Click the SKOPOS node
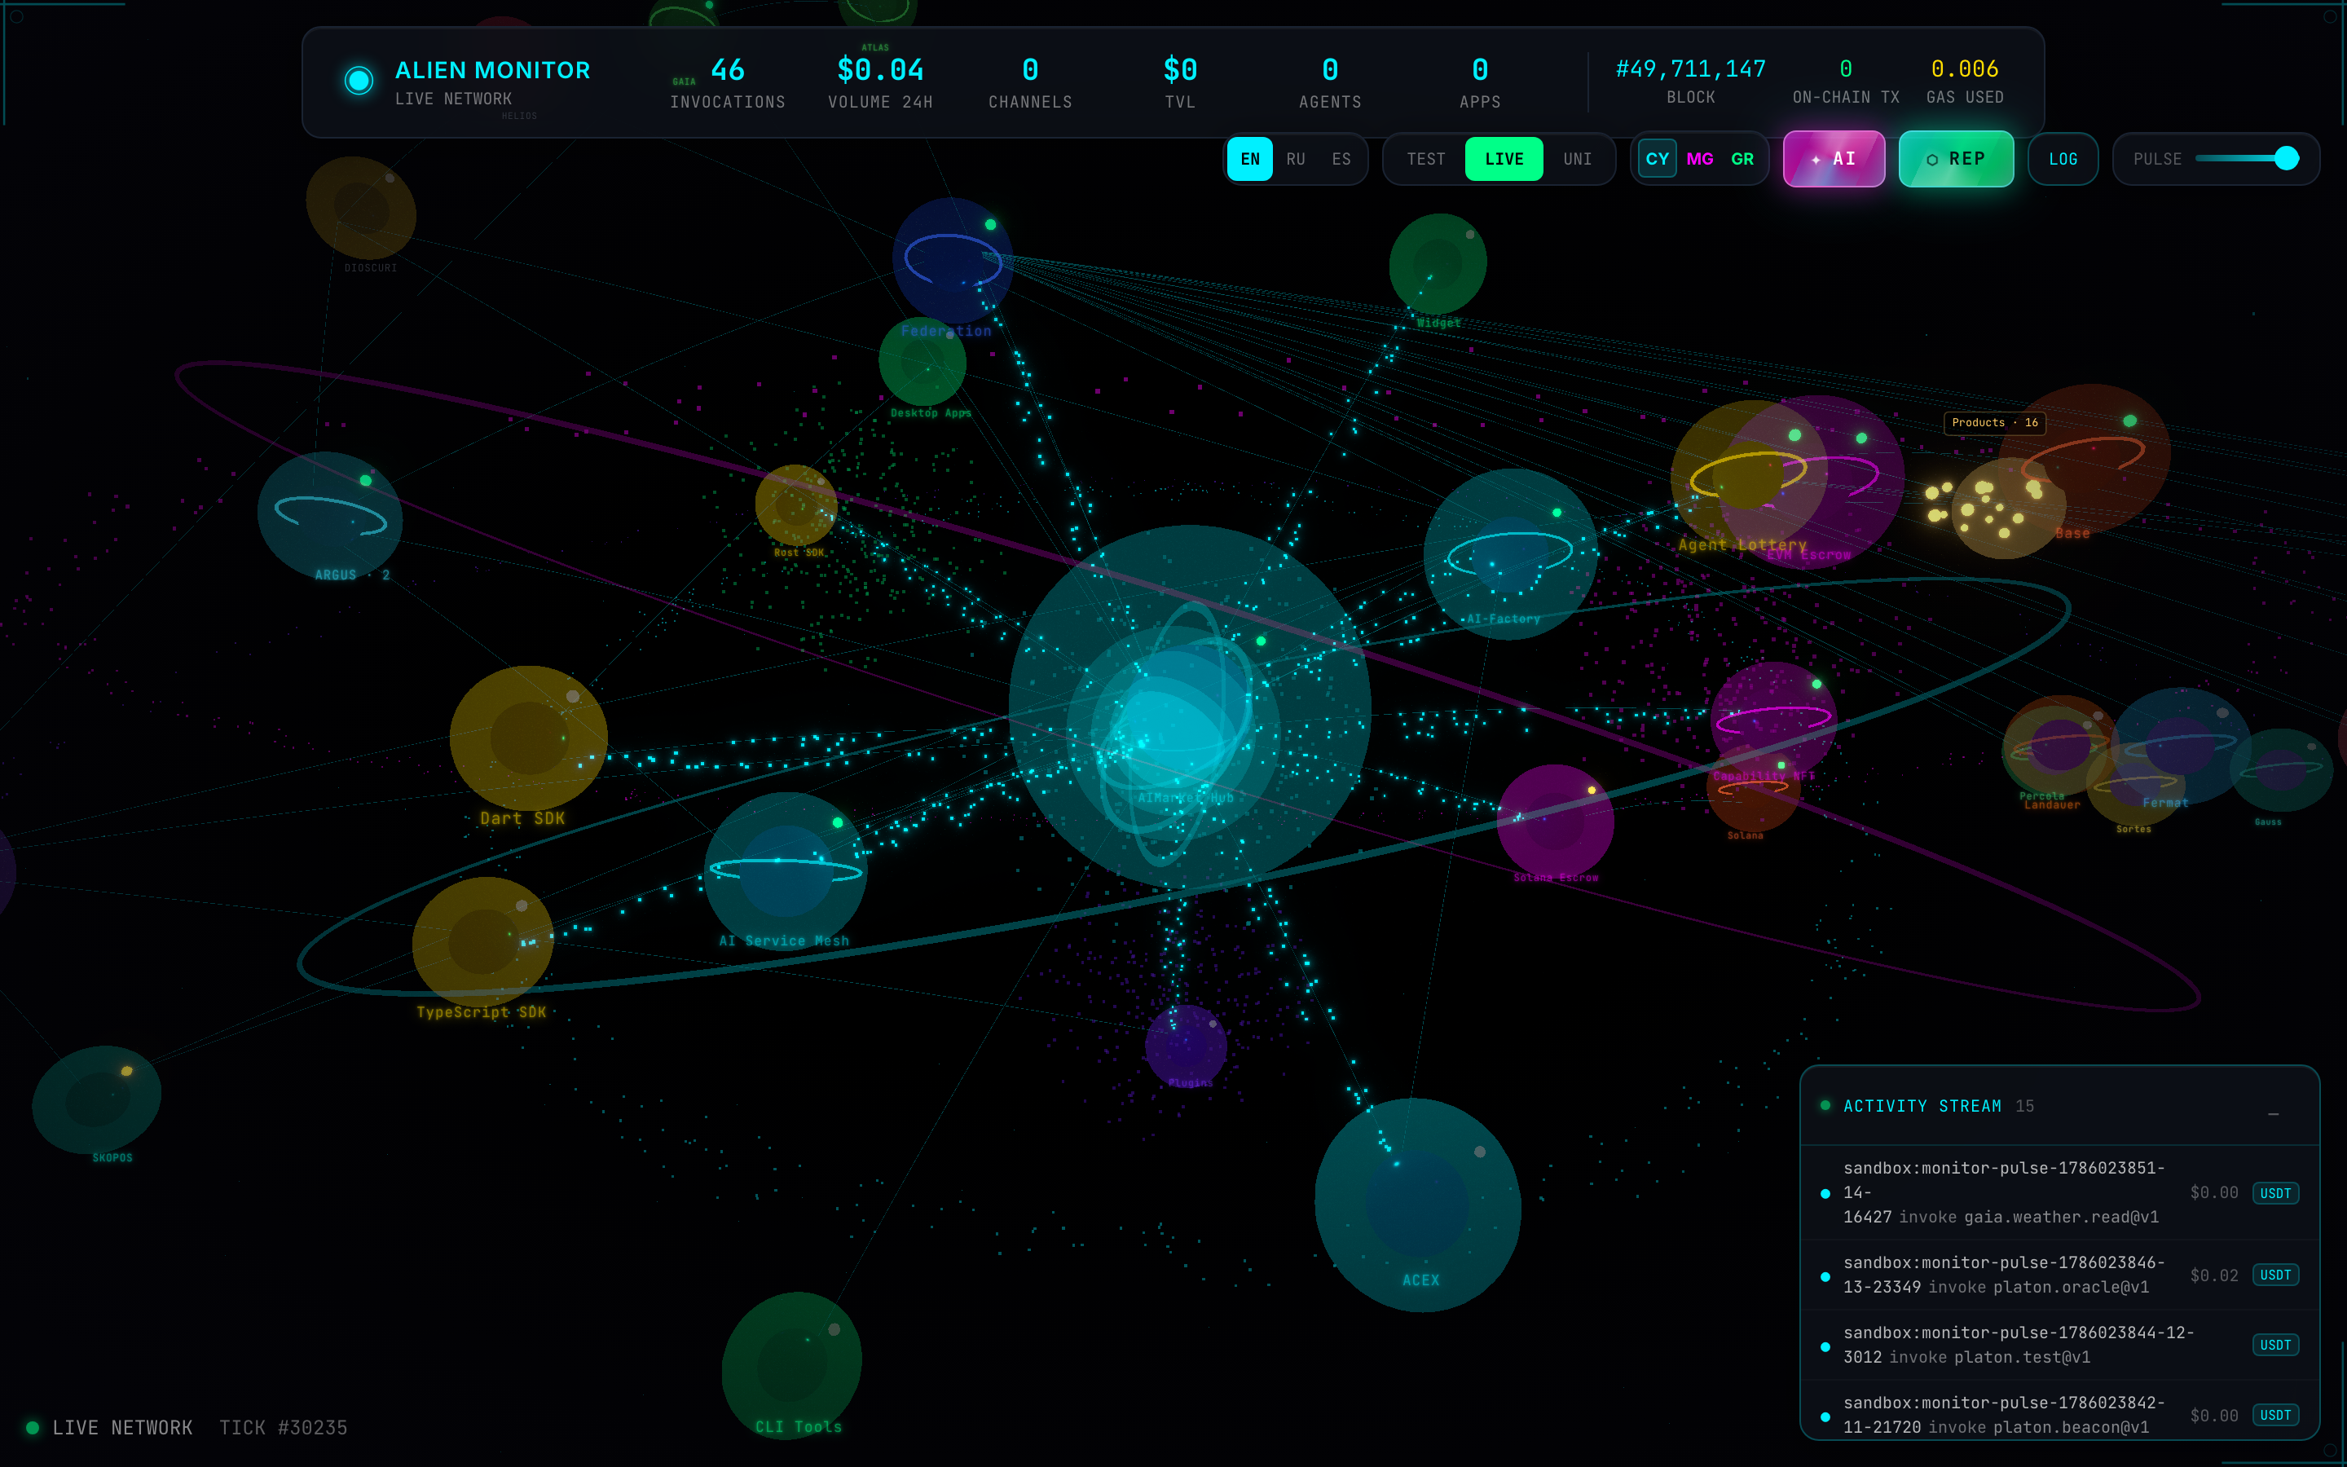 [x=97, y=1099]
